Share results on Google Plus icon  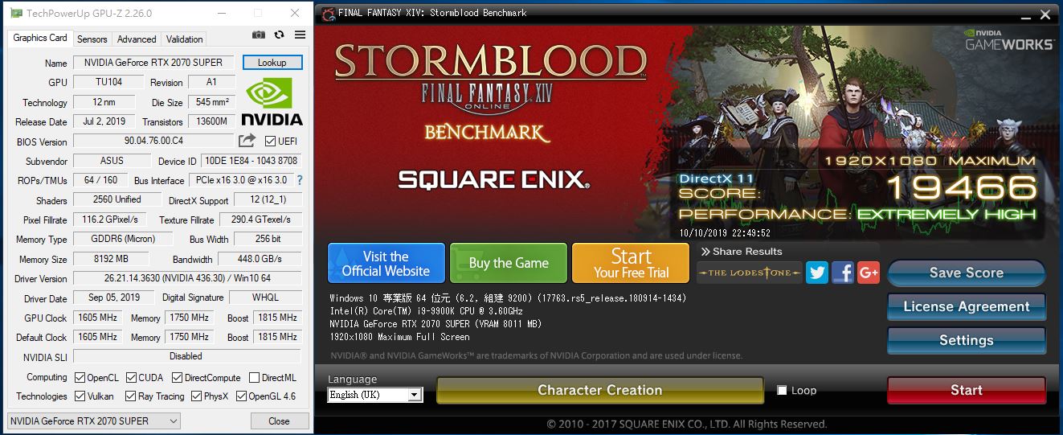tap(869, 273)
